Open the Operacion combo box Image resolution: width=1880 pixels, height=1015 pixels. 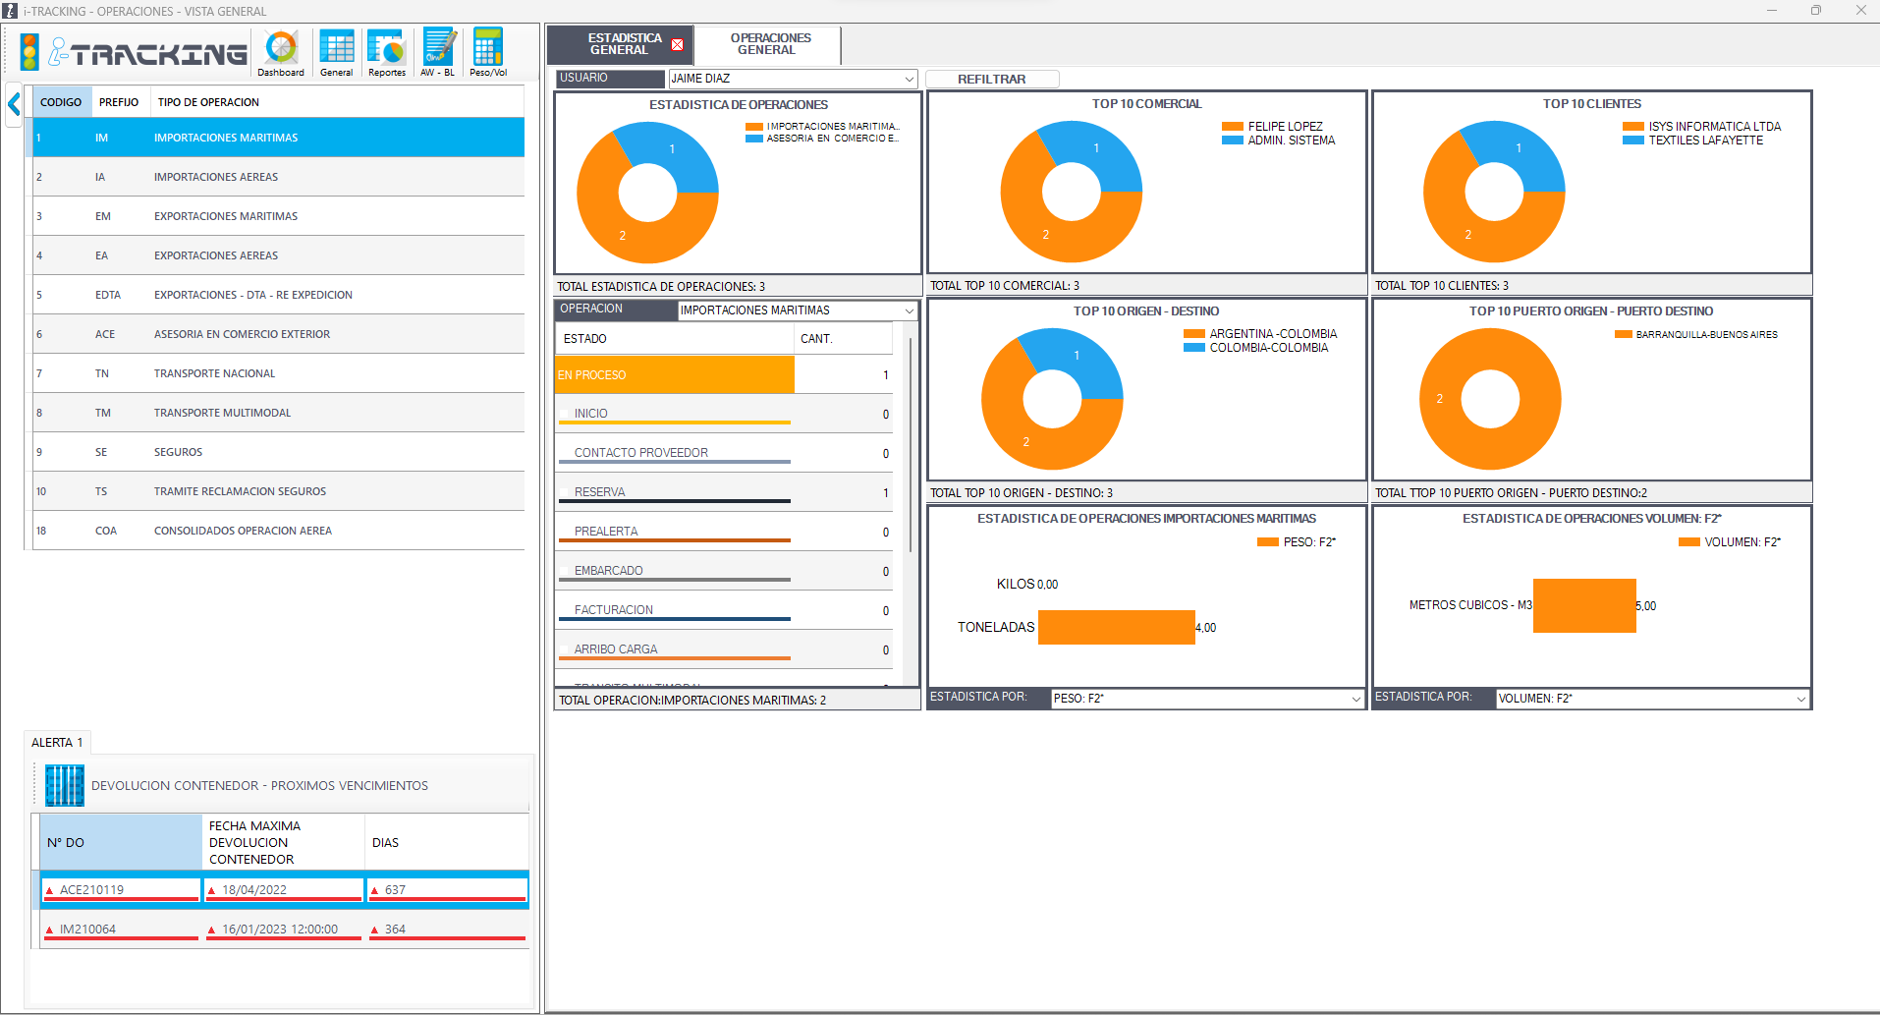click(909, 310)
